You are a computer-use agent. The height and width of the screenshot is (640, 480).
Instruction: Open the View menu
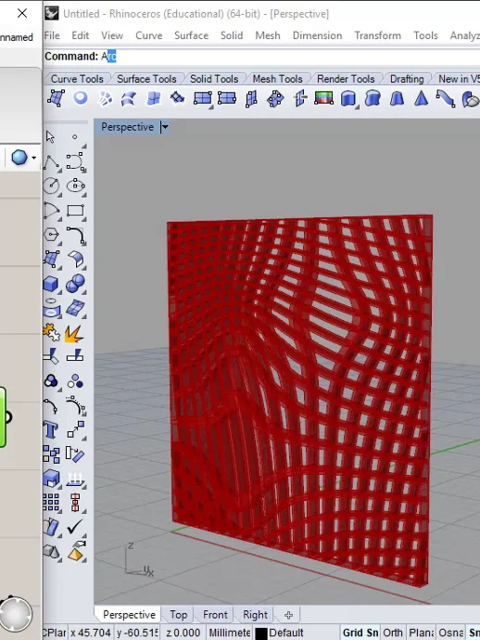click(x=112, y=35)
